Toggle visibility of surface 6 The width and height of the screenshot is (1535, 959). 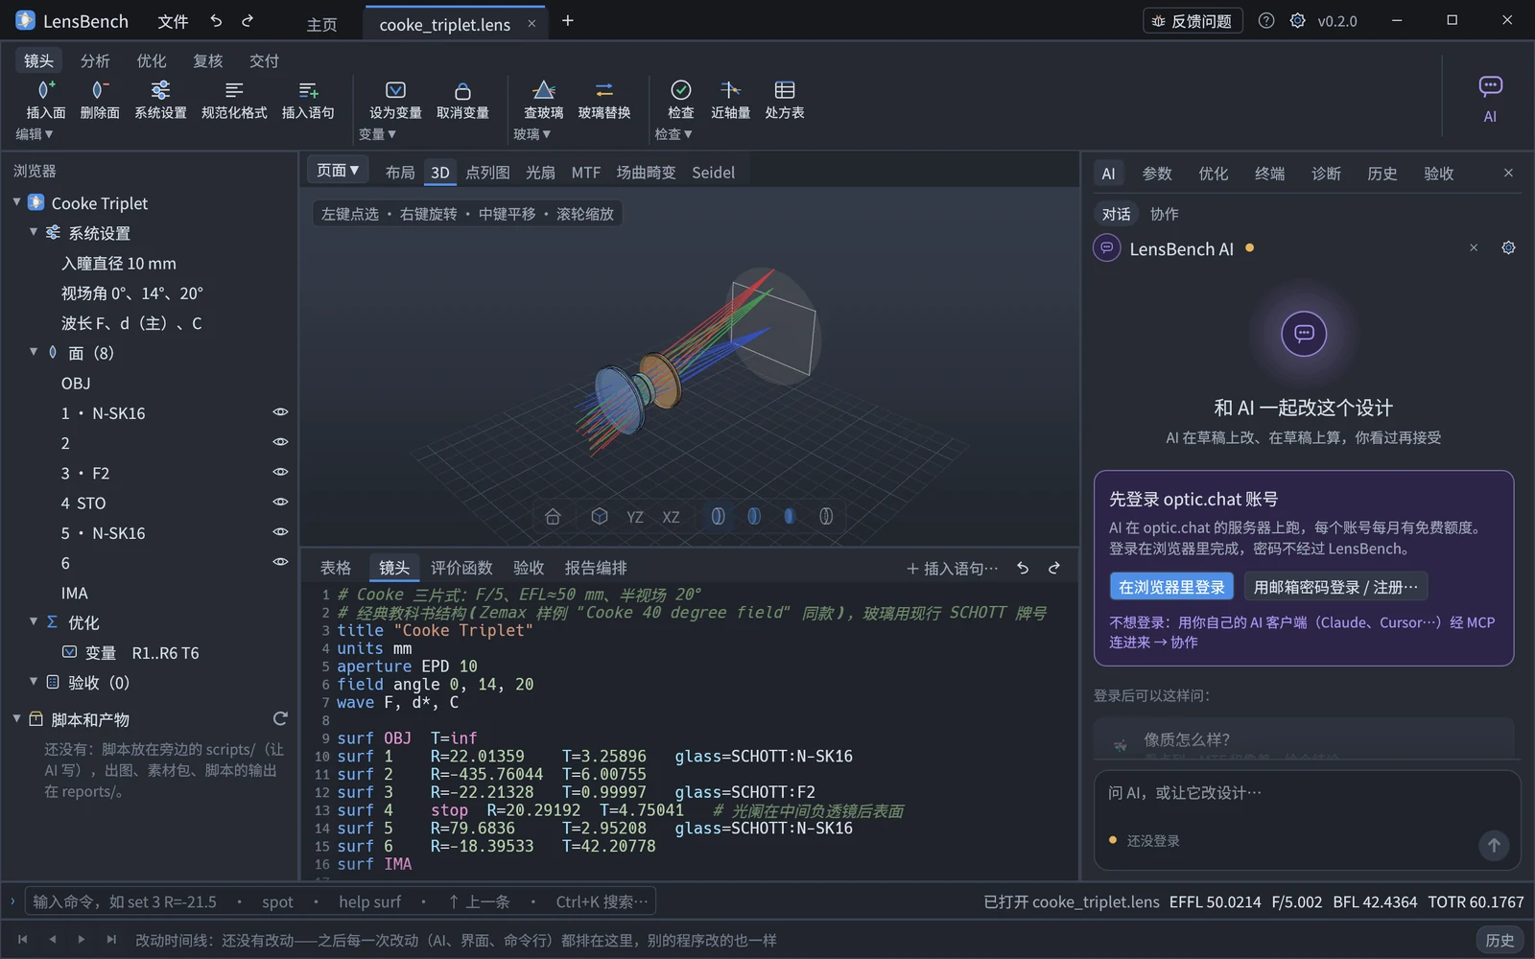tap(280, 562)
